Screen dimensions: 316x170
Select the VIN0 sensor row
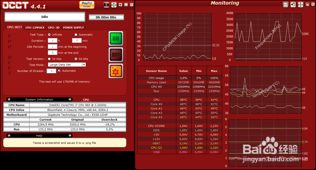(179, 152)
